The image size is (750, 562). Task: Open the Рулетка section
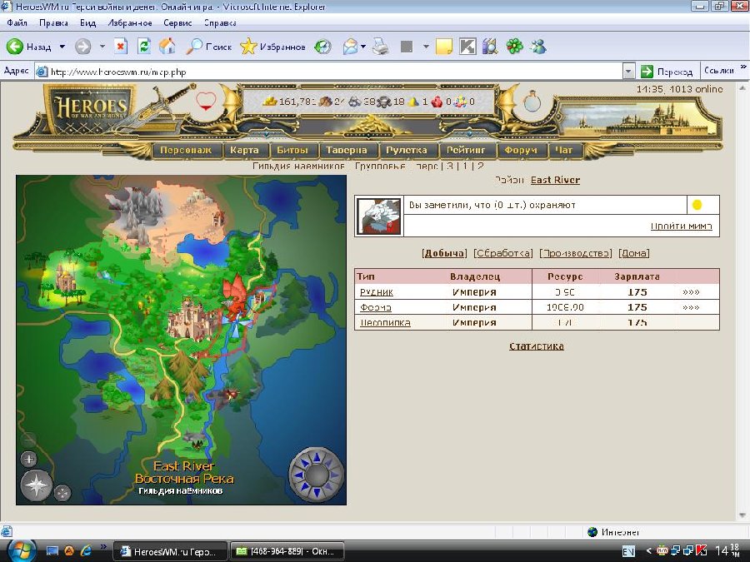click(407, 150)
